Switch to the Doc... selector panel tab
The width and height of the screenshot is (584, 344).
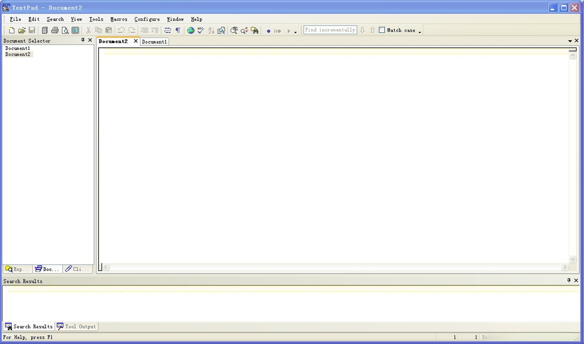point(47,269)
